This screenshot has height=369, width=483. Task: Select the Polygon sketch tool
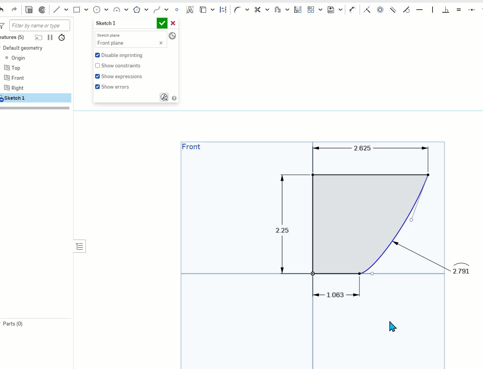(x=137, y=10)
